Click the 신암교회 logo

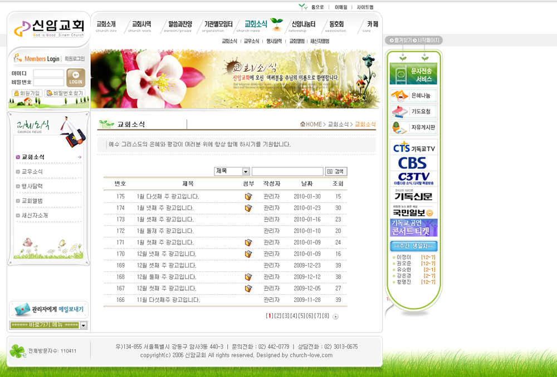click(x=49, y=27)
